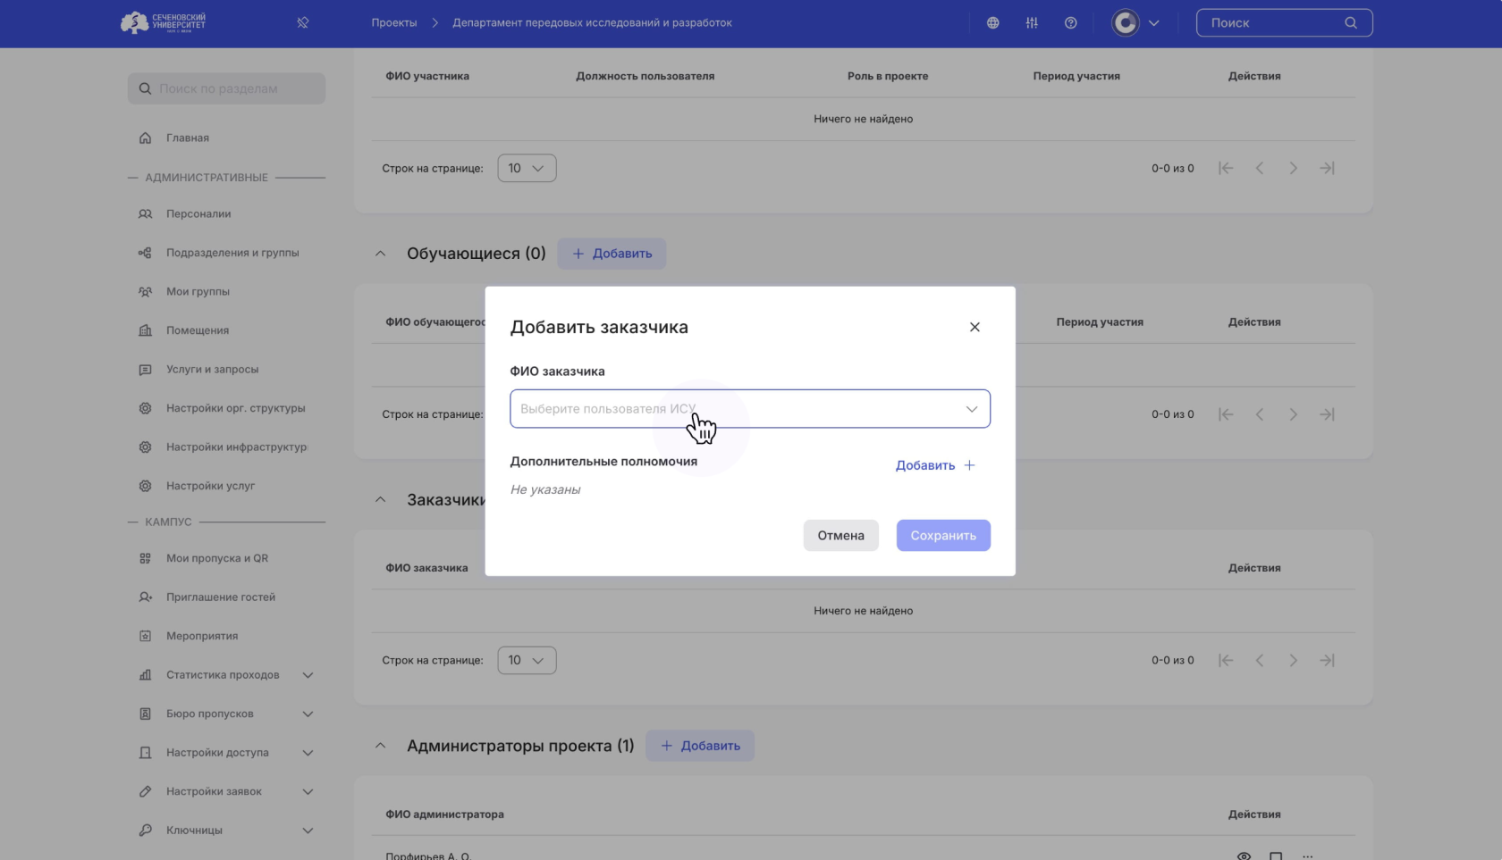Click the settings sliders icon in the header

tap(1031, 22)
